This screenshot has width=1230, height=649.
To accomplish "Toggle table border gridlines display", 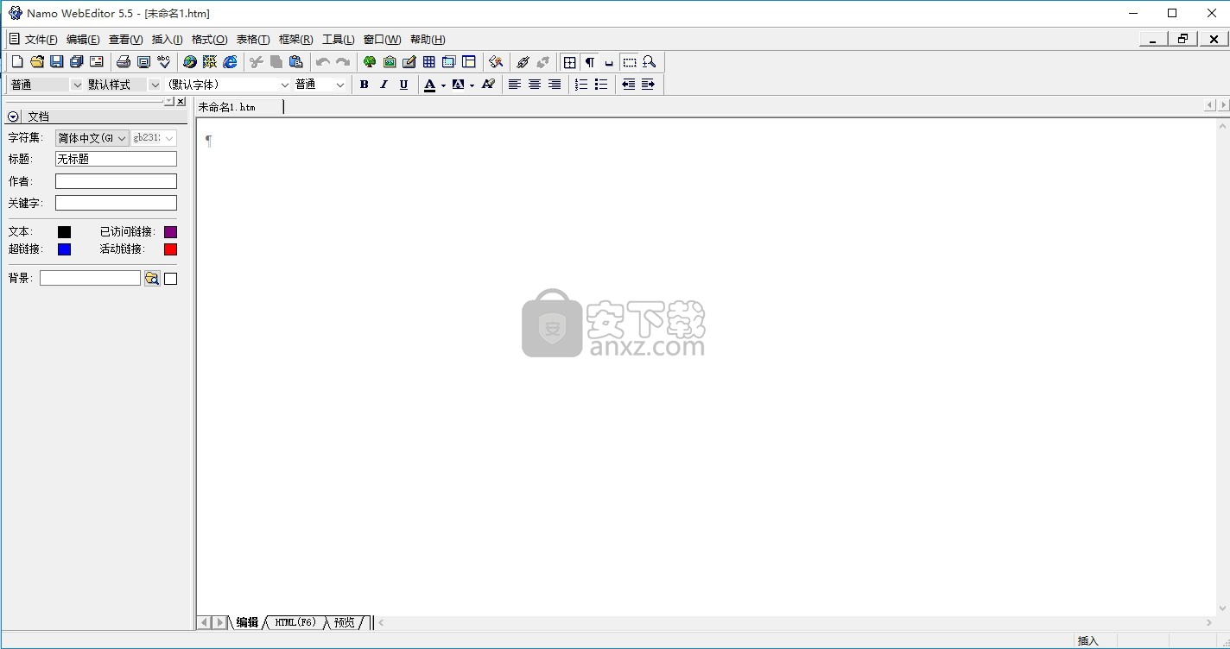I will pos(569,61).
